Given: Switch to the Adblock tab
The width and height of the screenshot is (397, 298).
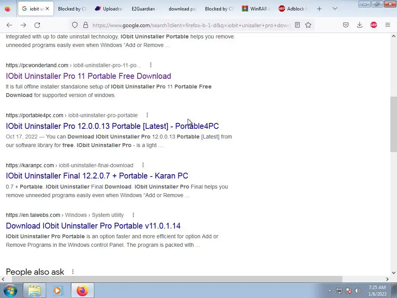Looking at the screenshot, I should coord(293,9).
